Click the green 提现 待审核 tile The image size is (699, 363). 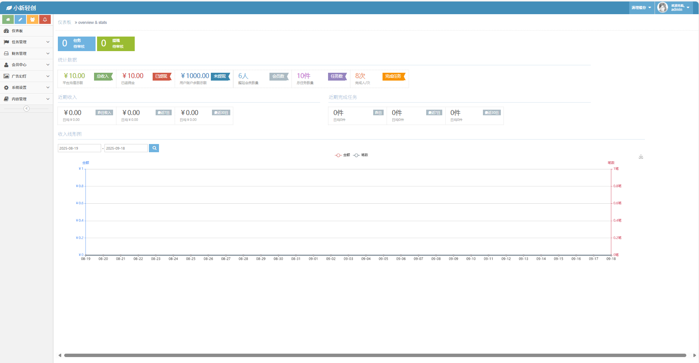(116, 44)
